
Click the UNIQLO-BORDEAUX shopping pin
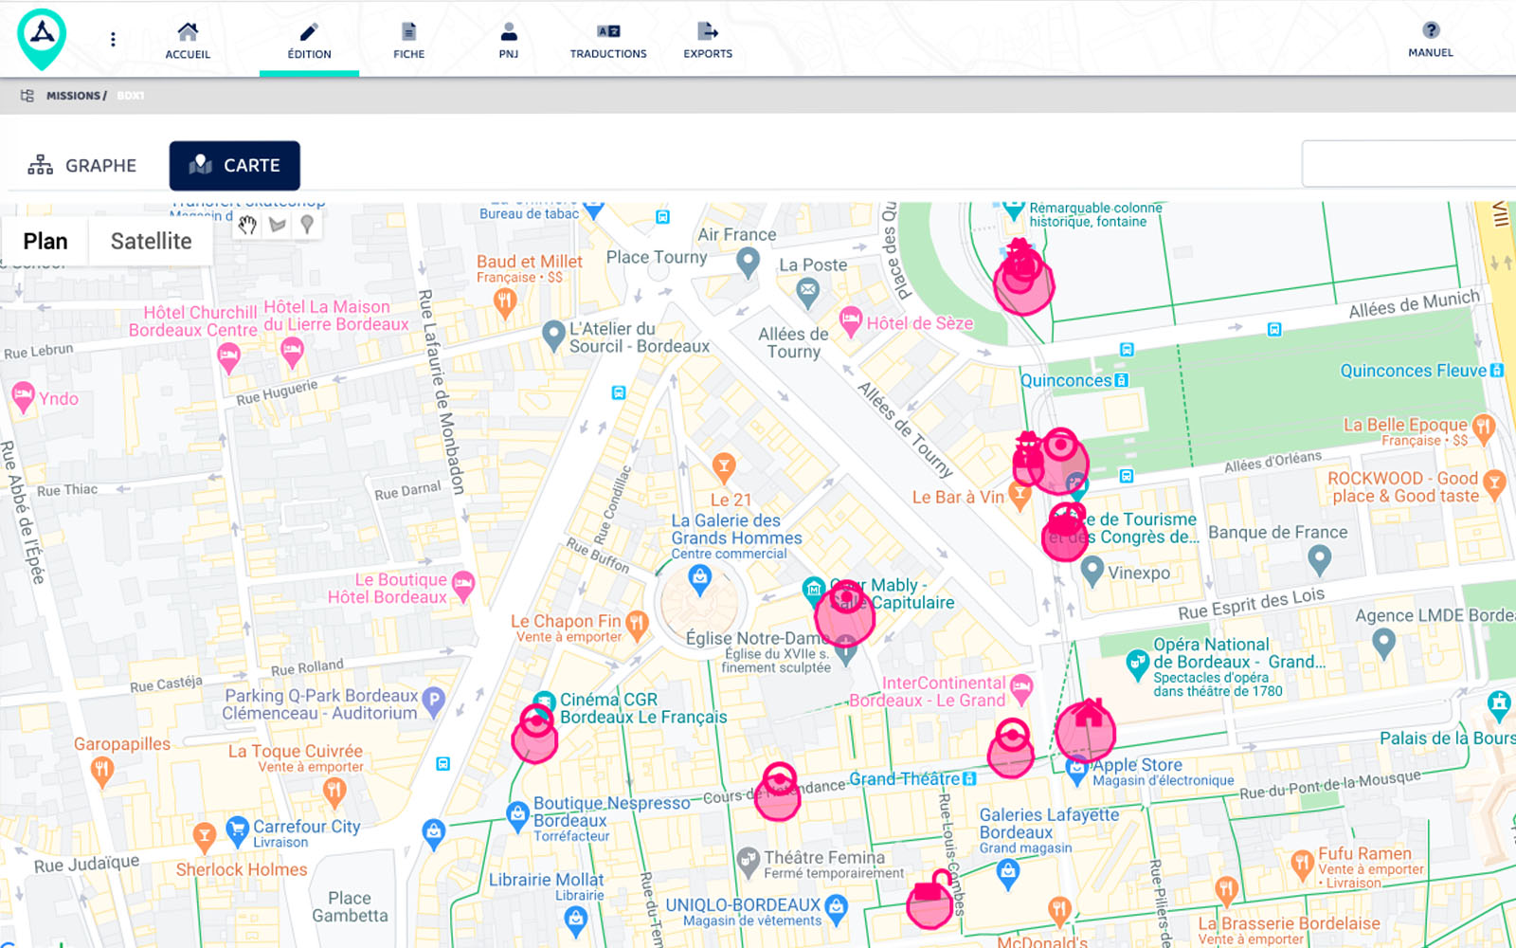836,908
